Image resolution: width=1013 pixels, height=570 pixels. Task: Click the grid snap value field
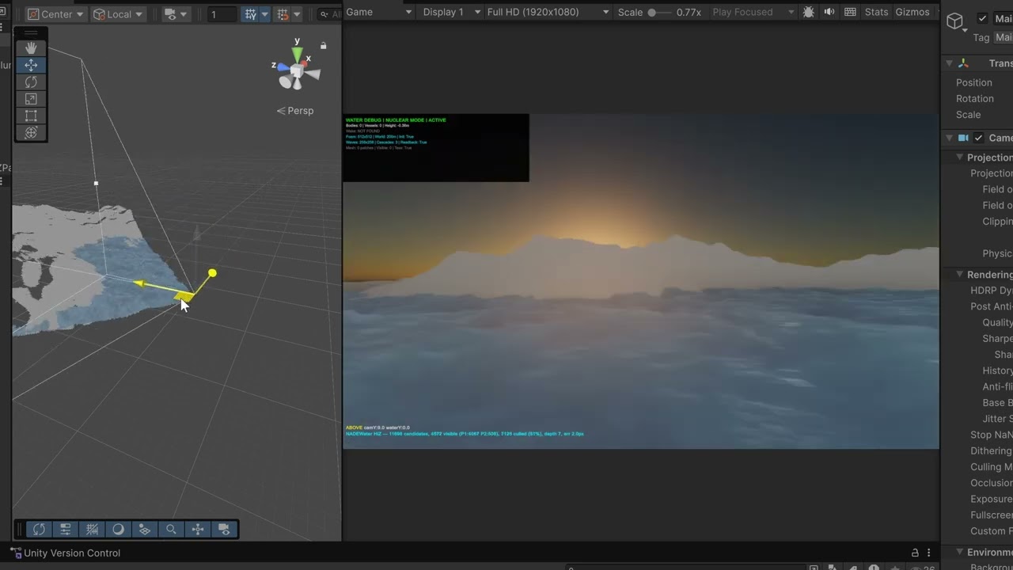222,14
